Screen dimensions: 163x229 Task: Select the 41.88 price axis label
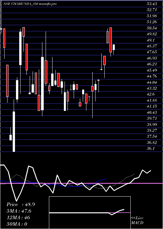152,100
